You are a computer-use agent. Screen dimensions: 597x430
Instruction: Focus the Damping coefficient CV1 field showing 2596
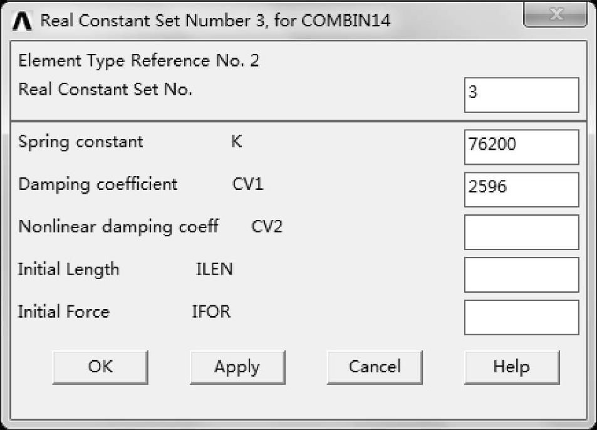click(521, 189)
